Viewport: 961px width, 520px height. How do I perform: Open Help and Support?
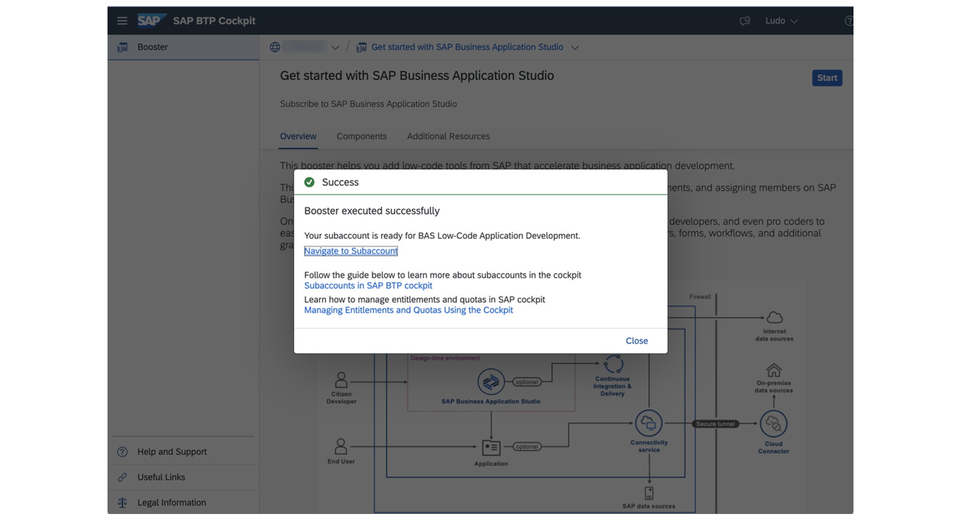tap(183, 452)
